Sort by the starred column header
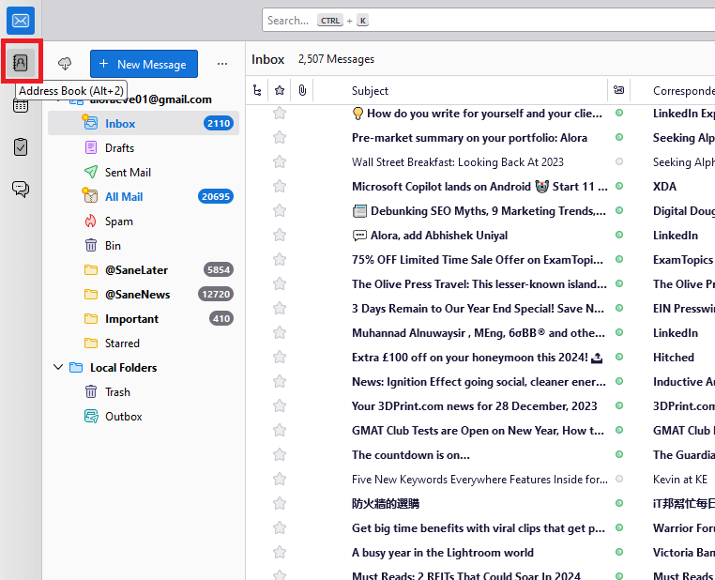This screenshot has height=580, width=715. coord(280,90)
